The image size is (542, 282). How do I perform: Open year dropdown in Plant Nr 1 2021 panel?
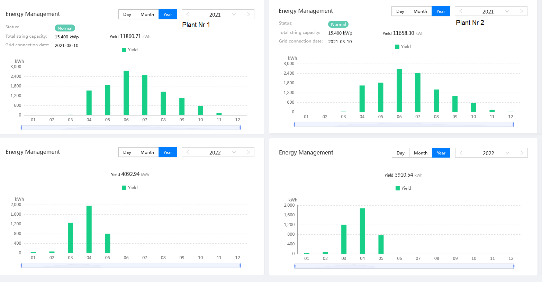tap(234, 15)
